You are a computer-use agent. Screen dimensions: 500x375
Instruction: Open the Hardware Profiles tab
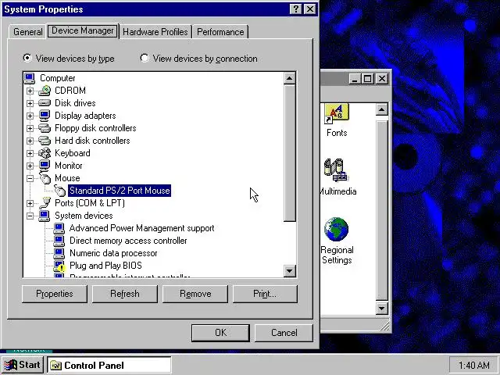(x=155, y=32)
